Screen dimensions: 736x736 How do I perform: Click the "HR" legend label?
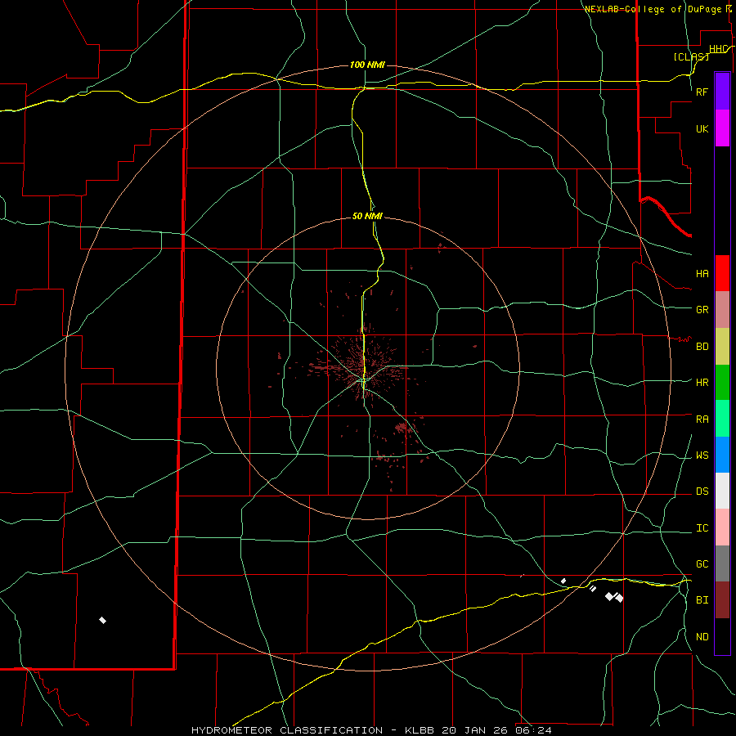[x=702, y=383]
